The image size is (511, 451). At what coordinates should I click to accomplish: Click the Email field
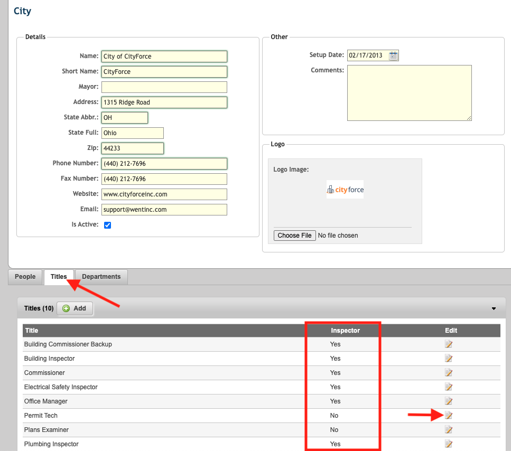pos(164,209)
